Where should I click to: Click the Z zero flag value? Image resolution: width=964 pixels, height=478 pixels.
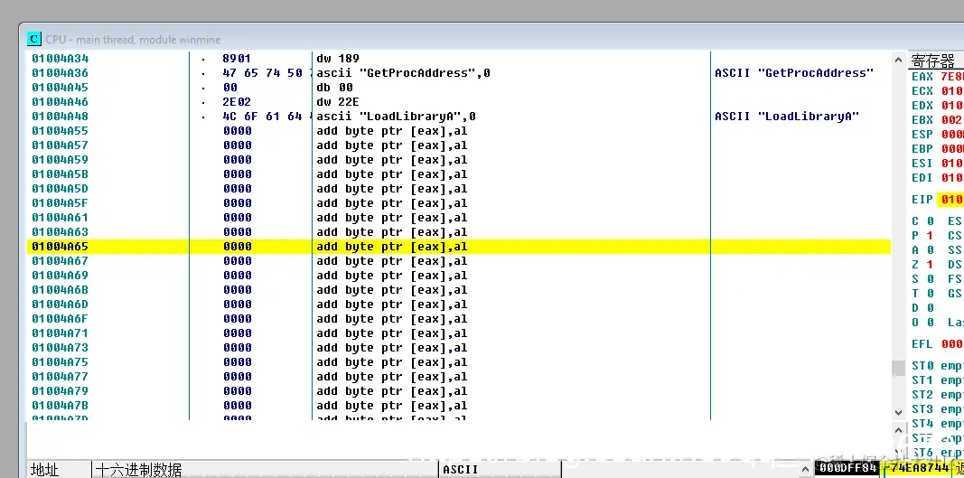[x=930, y=265]
